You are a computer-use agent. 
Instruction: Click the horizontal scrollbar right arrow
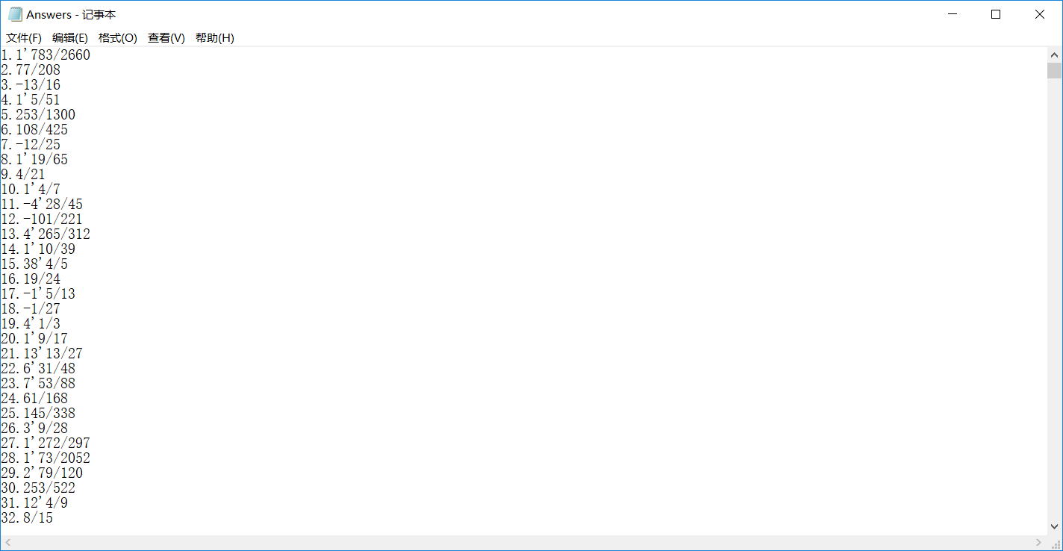click(1039, 542)
